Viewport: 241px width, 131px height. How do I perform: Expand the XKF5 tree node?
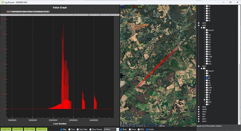(199, 107)
